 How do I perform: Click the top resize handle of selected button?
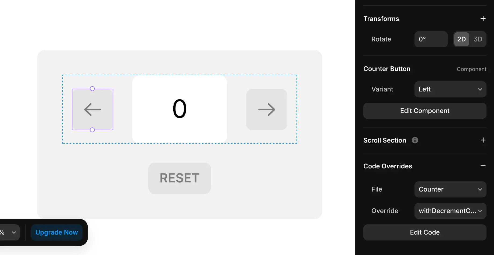point(92,89)
